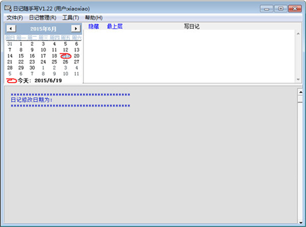Select date 13 in calendar
306x227 pixels.
pos(76,50)
